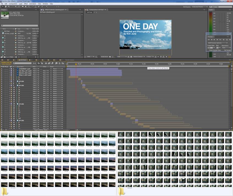Open the comp flowchart icon in Composition viewer

(x=163, y=57)
